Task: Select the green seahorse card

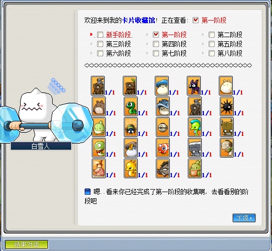Action: (195, 127)
